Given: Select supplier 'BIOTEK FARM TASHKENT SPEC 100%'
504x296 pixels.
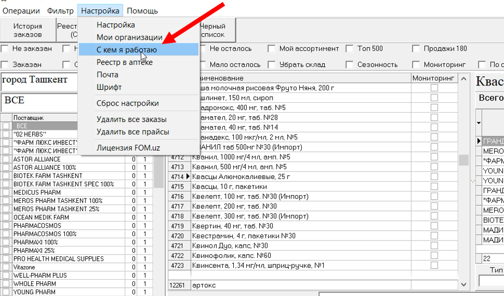Looking at the screenshot, I should tap(69, 184).
